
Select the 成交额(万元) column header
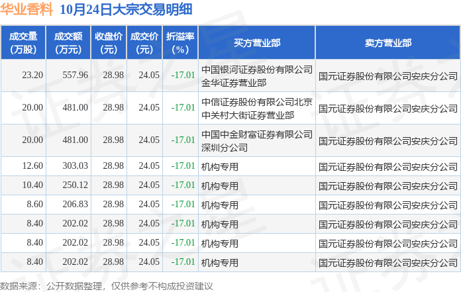click(x=68, y=43)
